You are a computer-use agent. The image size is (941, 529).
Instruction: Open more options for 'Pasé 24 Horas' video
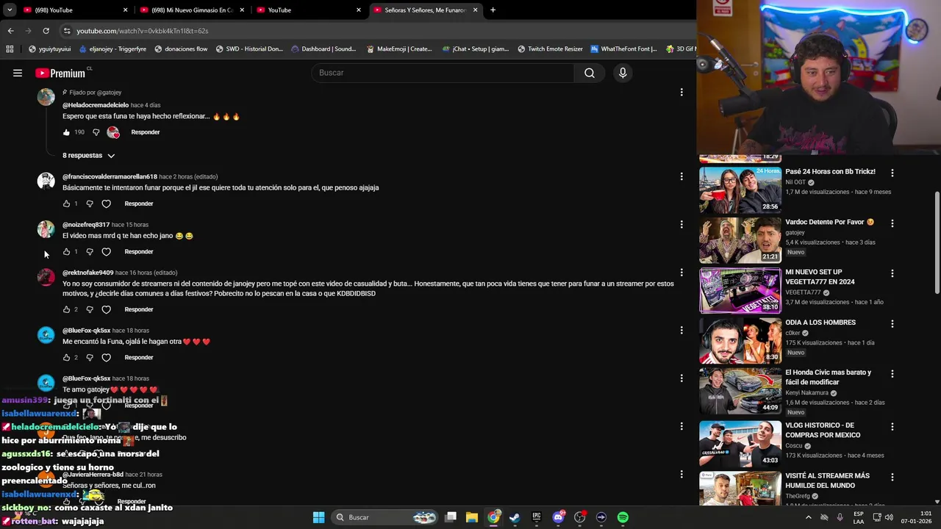892,173
